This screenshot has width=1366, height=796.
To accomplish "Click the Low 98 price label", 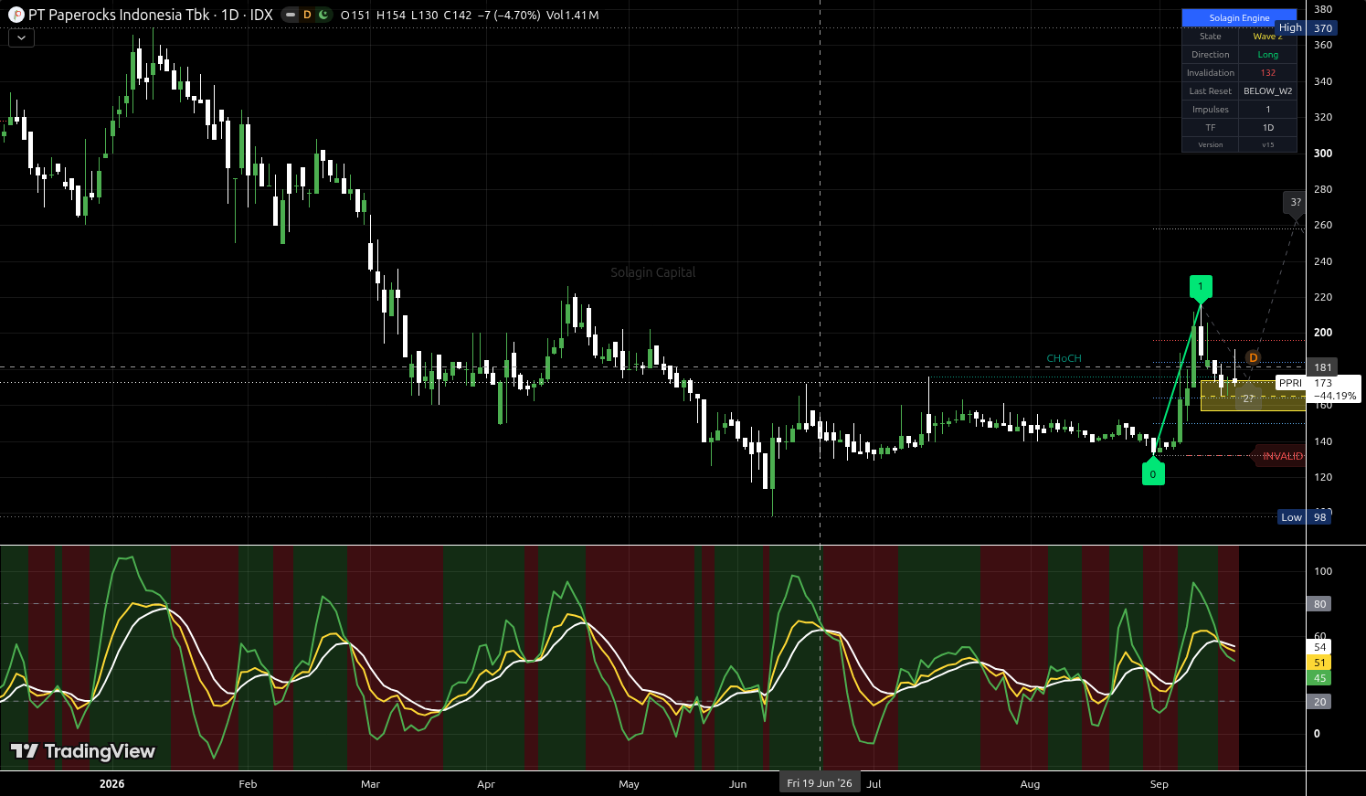I will point(1305,517).
